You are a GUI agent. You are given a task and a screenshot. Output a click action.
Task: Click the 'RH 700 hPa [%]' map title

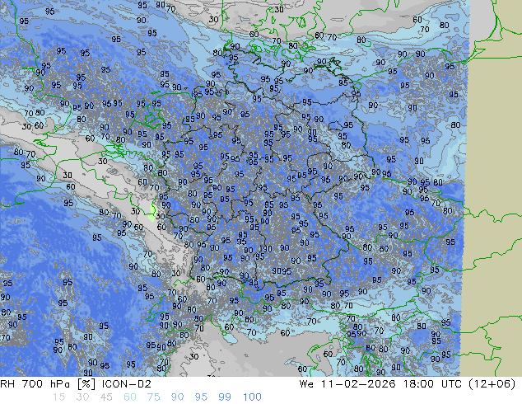[49, 384]
